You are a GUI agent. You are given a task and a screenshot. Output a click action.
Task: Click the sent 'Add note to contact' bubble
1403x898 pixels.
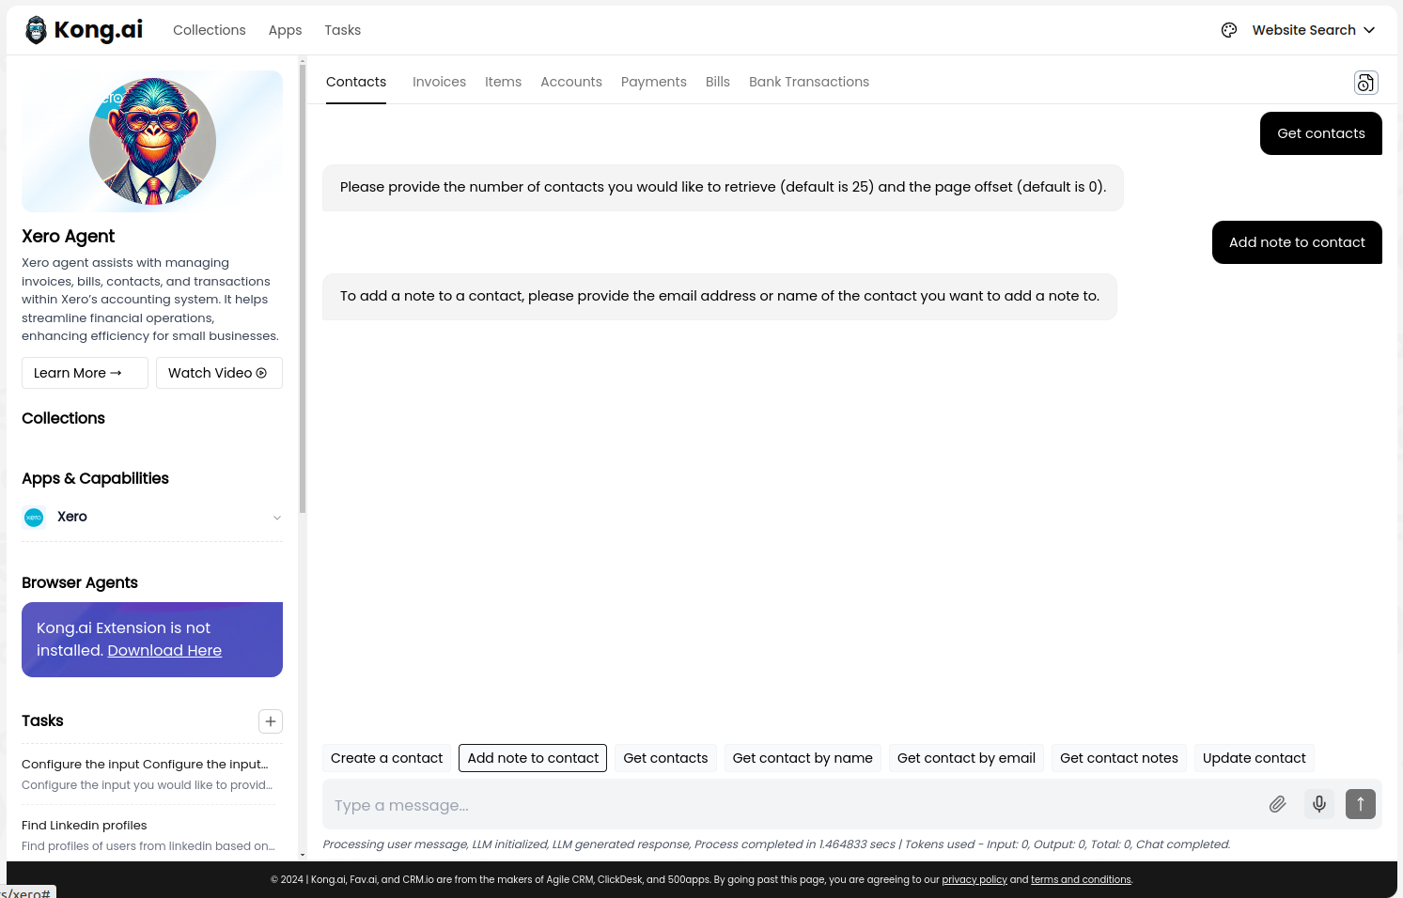coord(1297,242)
